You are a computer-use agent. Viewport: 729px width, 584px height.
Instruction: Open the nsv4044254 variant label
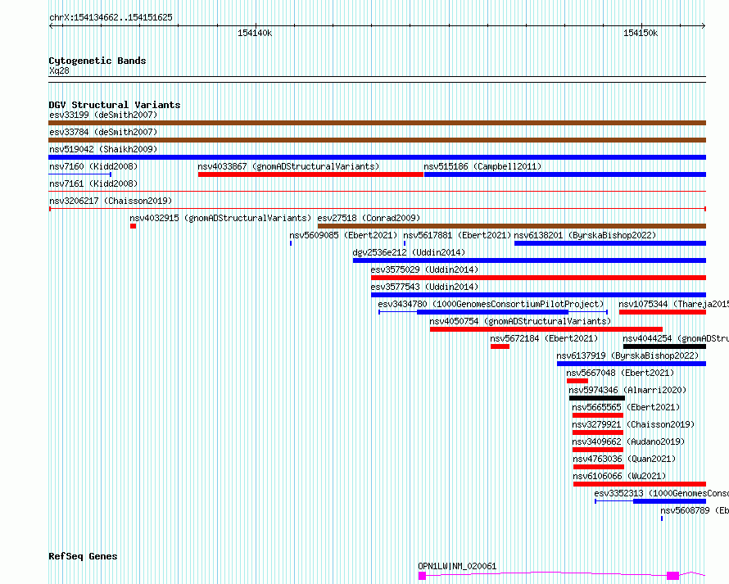coord(676,338)
